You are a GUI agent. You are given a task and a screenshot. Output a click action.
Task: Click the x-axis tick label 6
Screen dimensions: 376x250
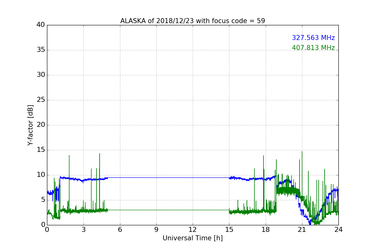click(x=120, y=230)
